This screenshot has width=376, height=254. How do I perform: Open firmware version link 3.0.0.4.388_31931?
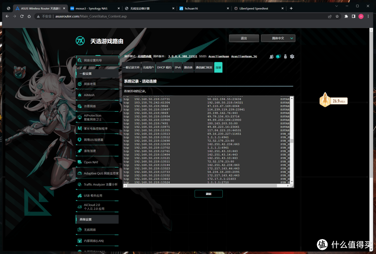pyautogui.click(x=182, y=57)
